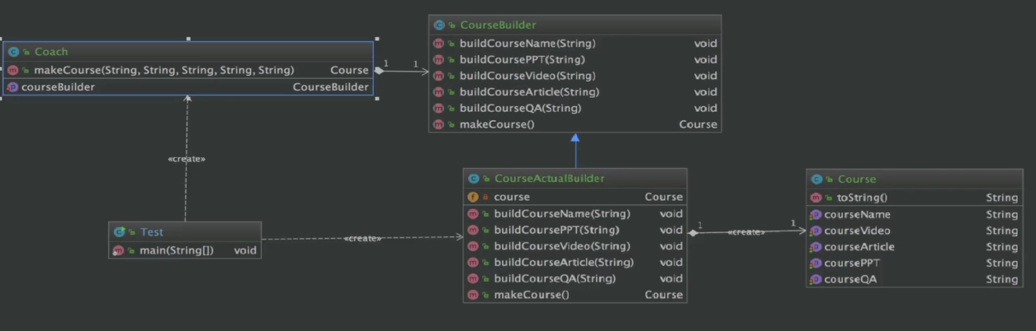Click composition diamond on CourseActualBuilder's right edge
The image size is (1036, 331).
coord(693,233)
